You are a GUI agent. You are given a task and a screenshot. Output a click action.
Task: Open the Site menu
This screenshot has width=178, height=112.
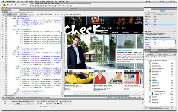[56, 1]
